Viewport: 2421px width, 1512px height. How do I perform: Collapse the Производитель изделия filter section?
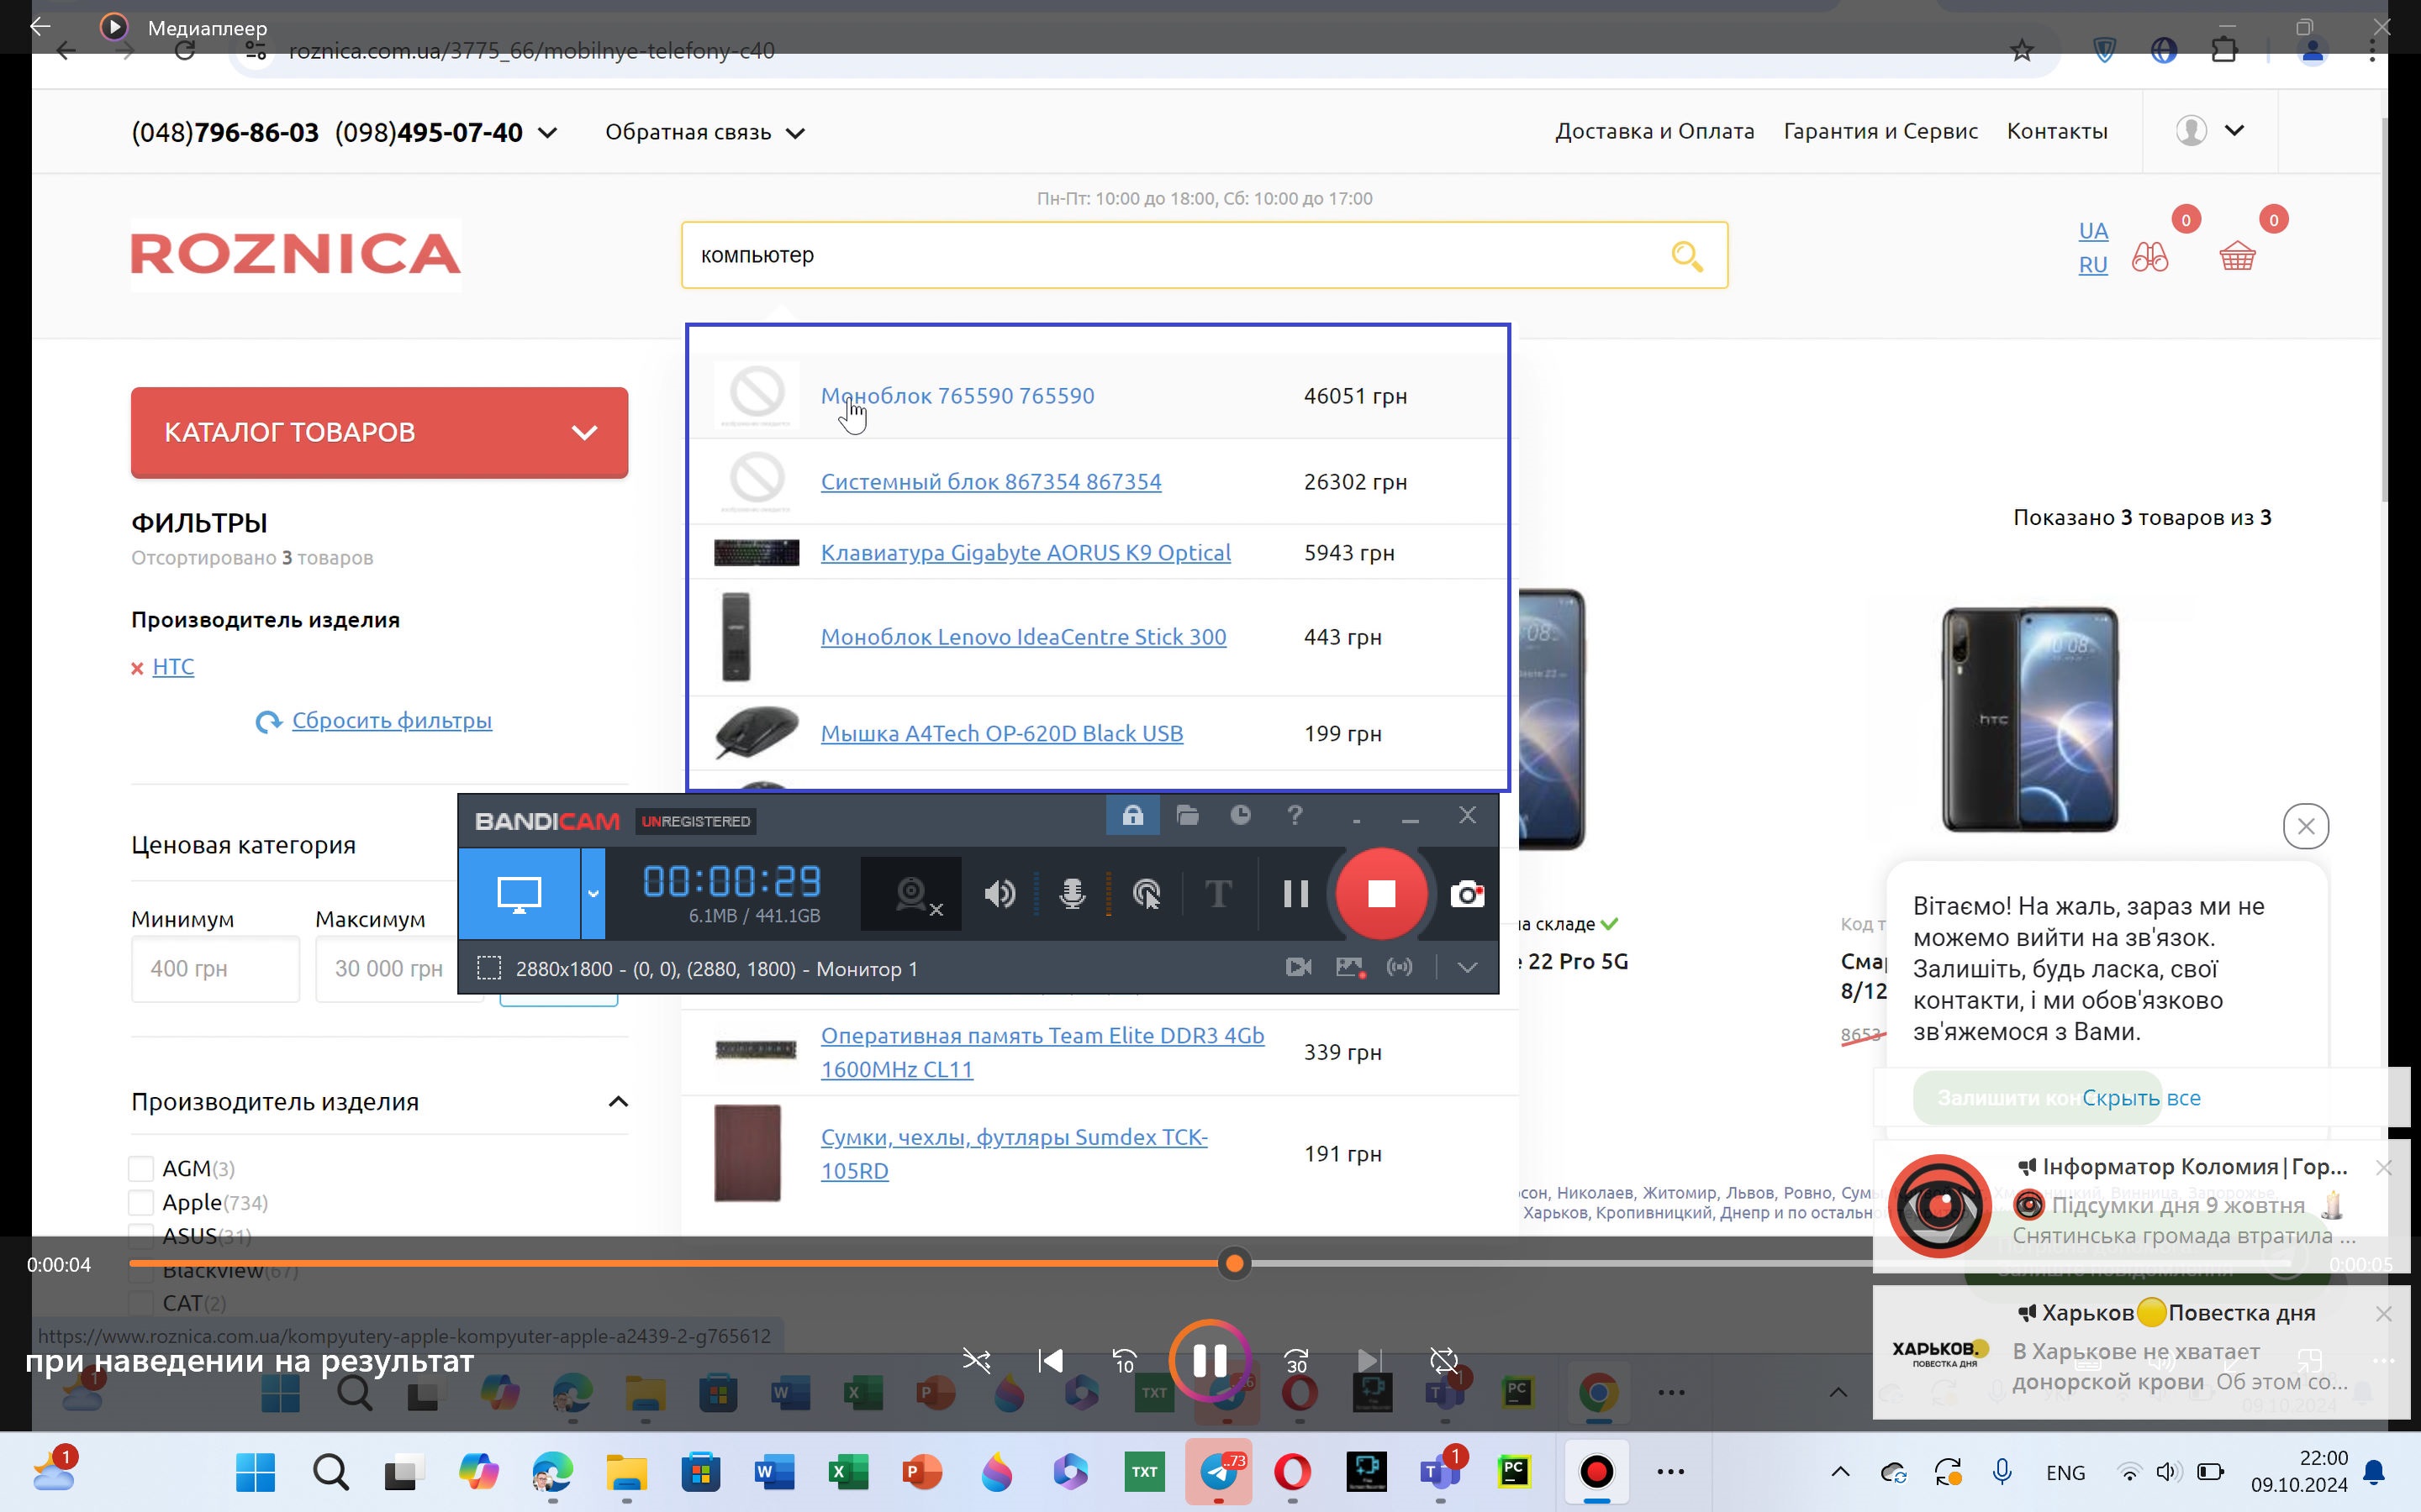click(x=618, y=1101)
